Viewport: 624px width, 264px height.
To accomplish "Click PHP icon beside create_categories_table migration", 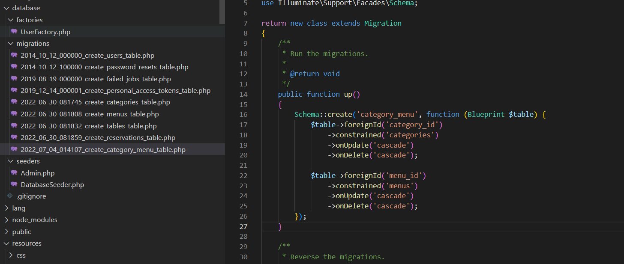I will (x=14, y=102).
